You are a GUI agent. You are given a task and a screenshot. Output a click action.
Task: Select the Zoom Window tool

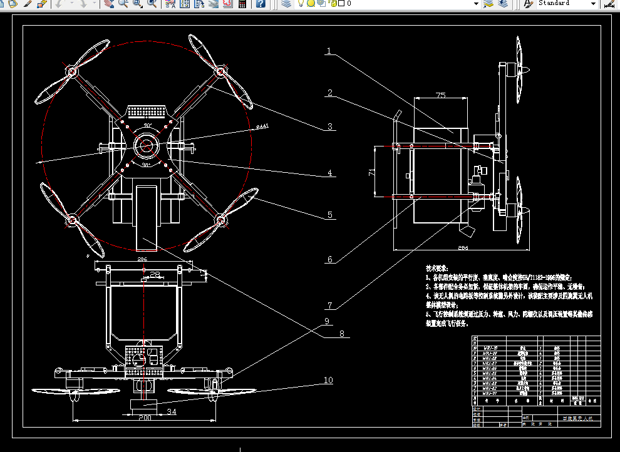point(137,4)
